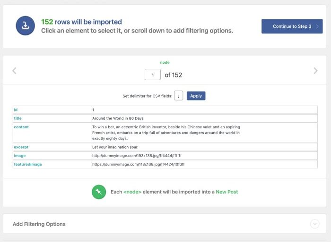331x242 pixels.
Task: Click the CSV delimiter text box
Action: click(178, 96)
